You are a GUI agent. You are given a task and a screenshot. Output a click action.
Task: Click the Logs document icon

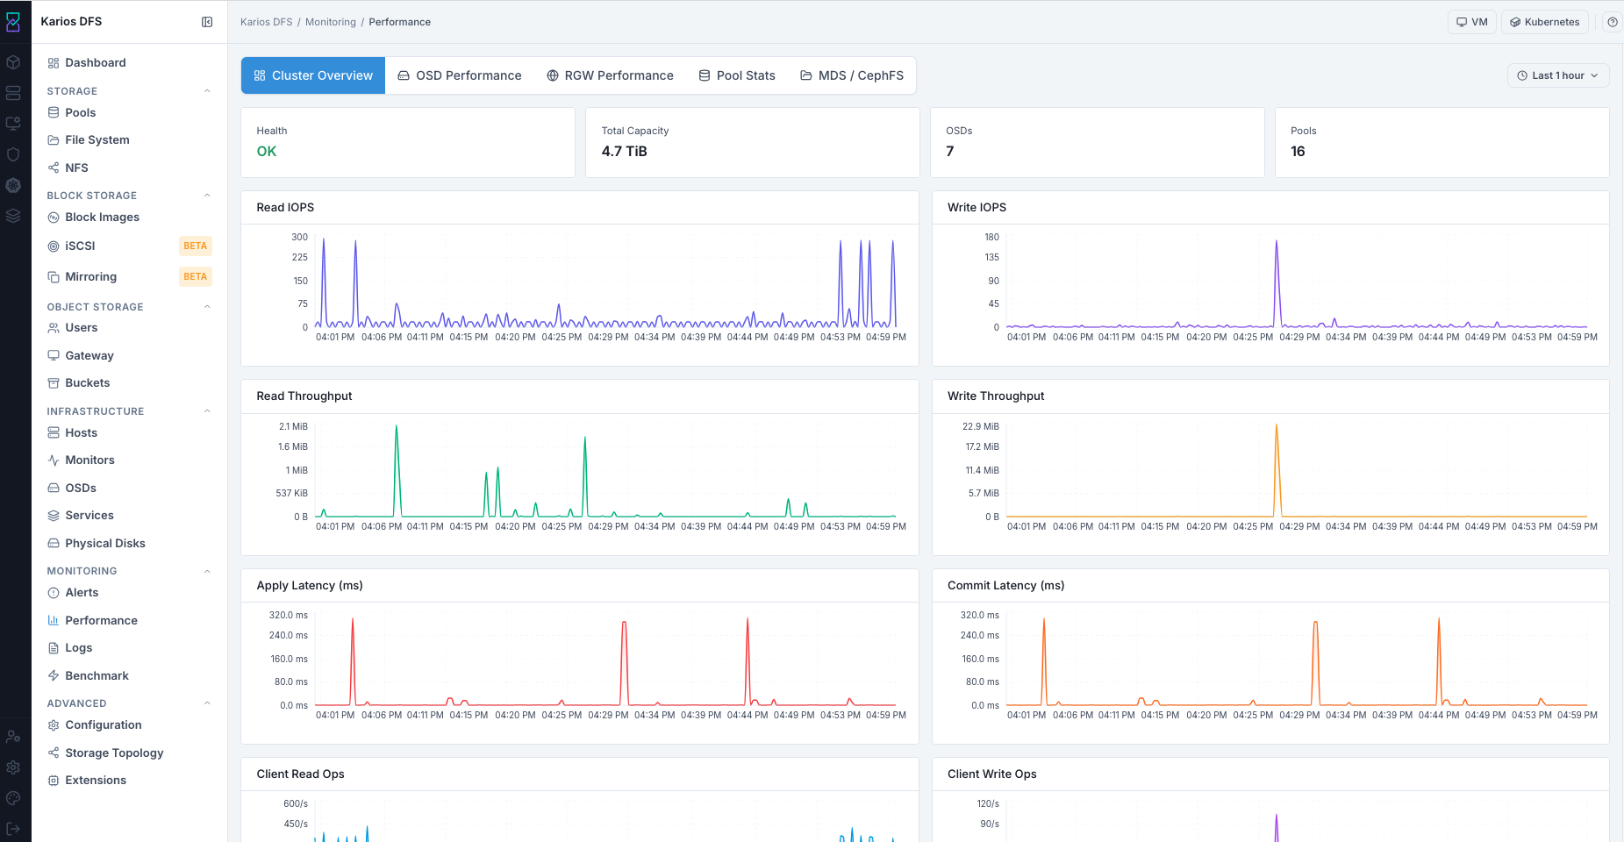[x=54, y=648]
